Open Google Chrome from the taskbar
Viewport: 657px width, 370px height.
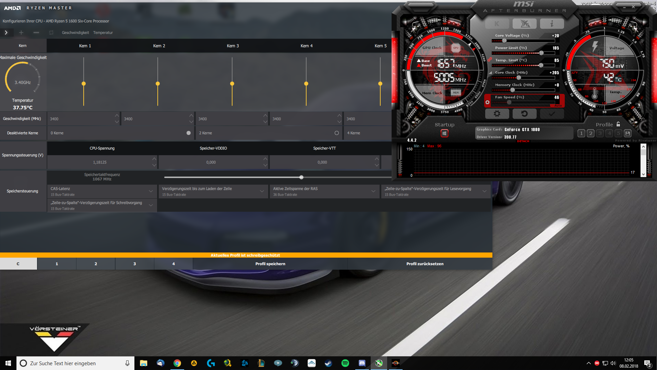coord(177,363)
